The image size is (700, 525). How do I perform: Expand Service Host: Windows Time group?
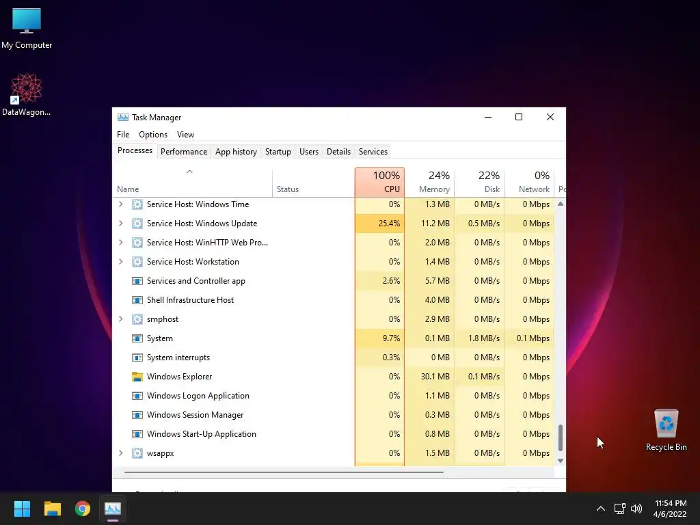tap(120, 204)
